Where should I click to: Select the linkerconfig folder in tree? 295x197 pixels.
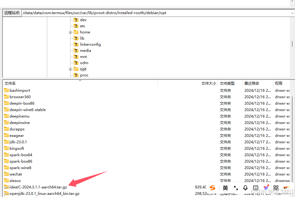[x=90, y=44]
